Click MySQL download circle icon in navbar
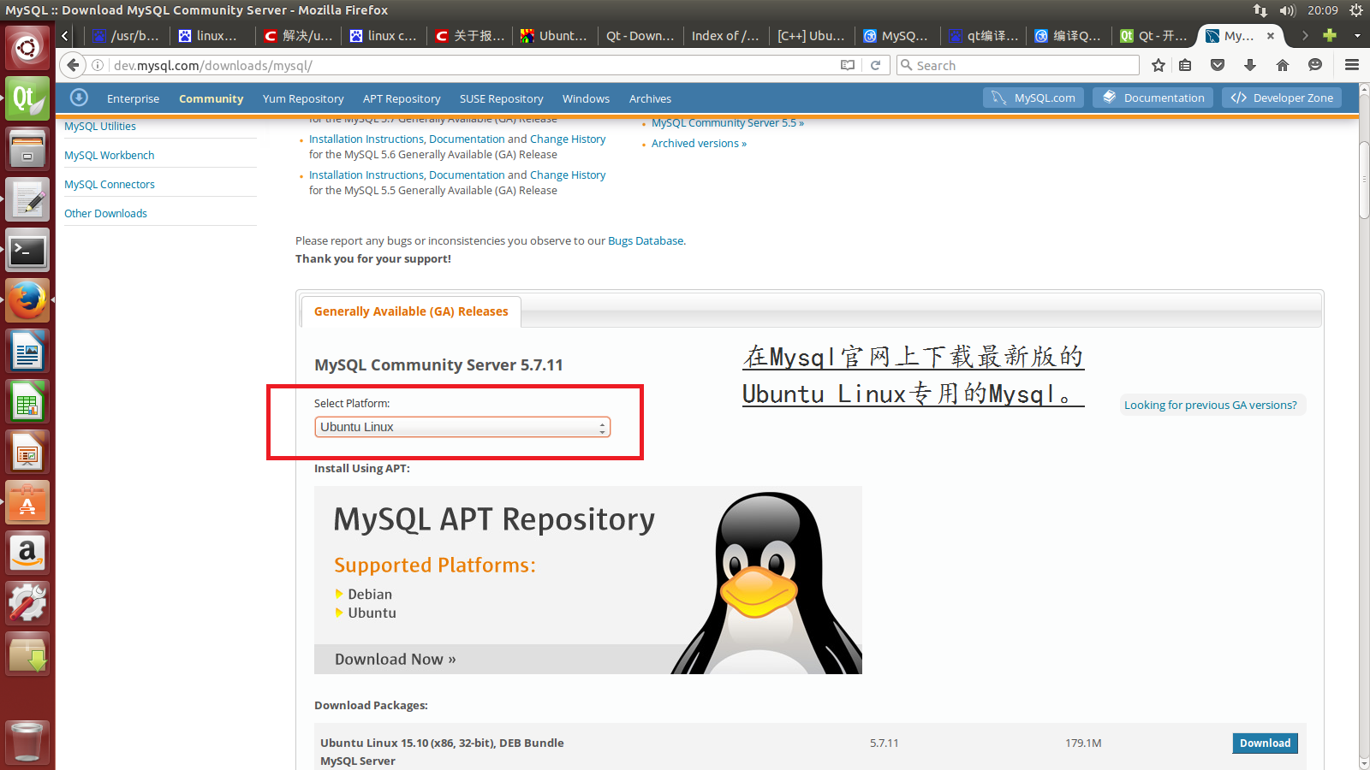 [x=79, y=98]
